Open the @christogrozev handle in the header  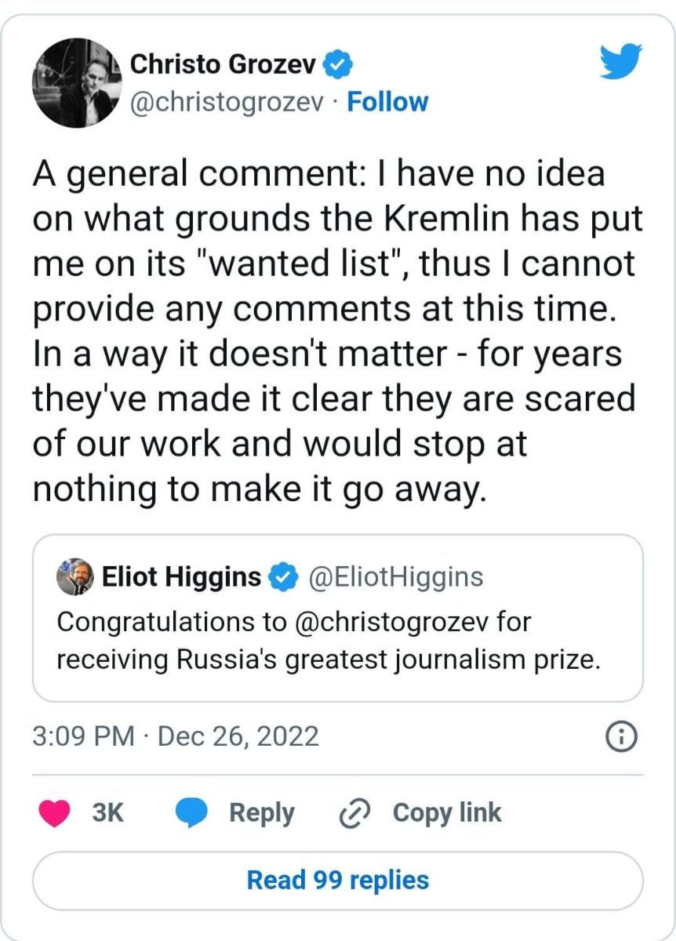coord(226,104)
